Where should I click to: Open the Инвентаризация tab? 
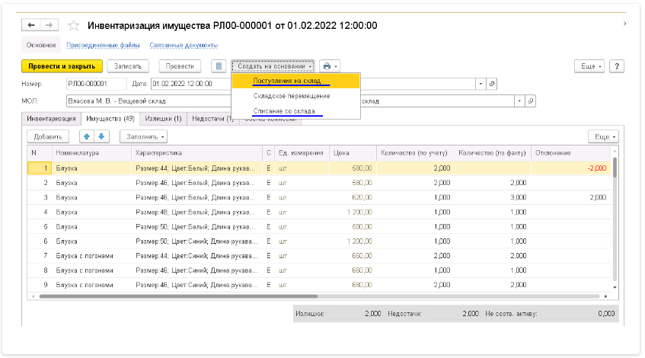click(51, 119)
